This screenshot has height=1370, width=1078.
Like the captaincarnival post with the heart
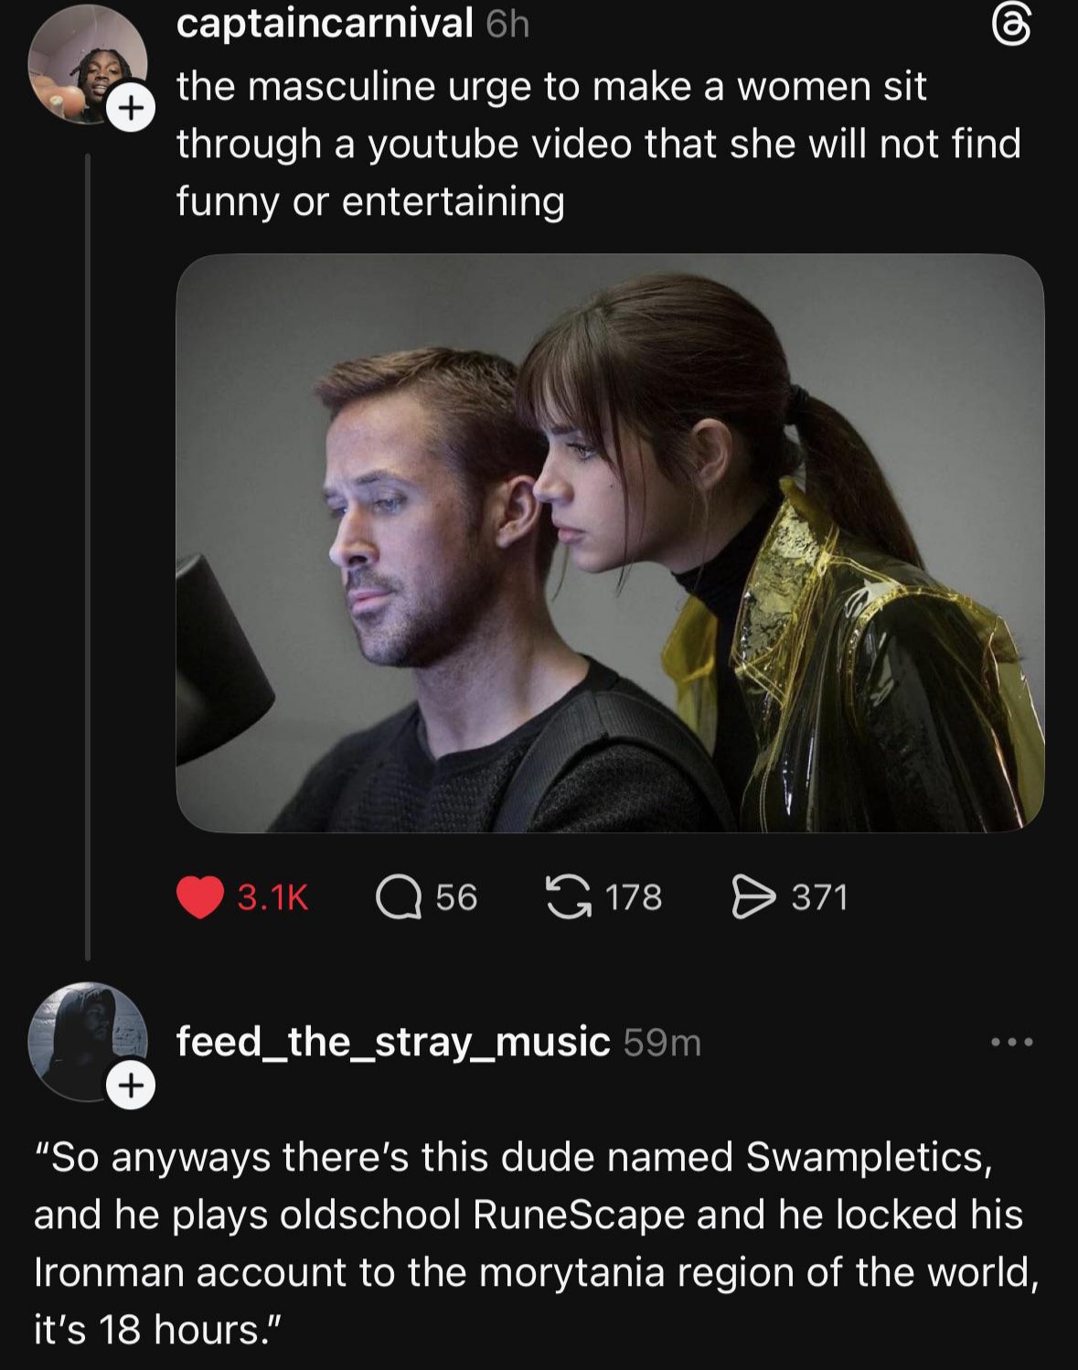click(x=200, y=896)
